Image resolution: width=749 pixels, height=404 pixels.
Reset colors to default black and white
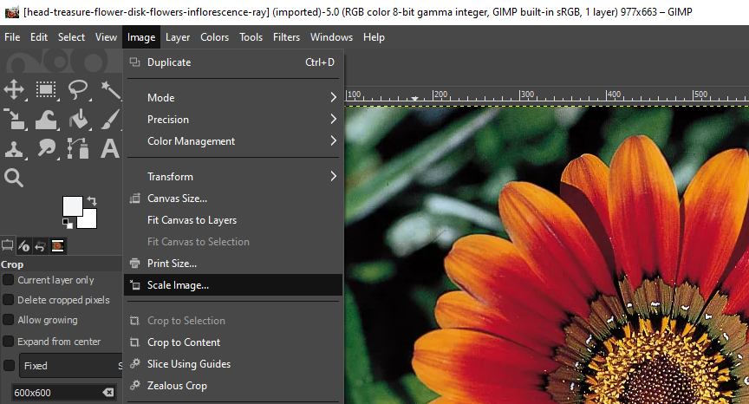68,223
